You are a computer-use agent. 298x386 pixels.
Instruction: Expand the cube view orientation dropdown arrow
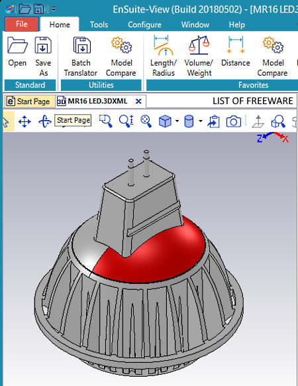[x=177, y=121]
